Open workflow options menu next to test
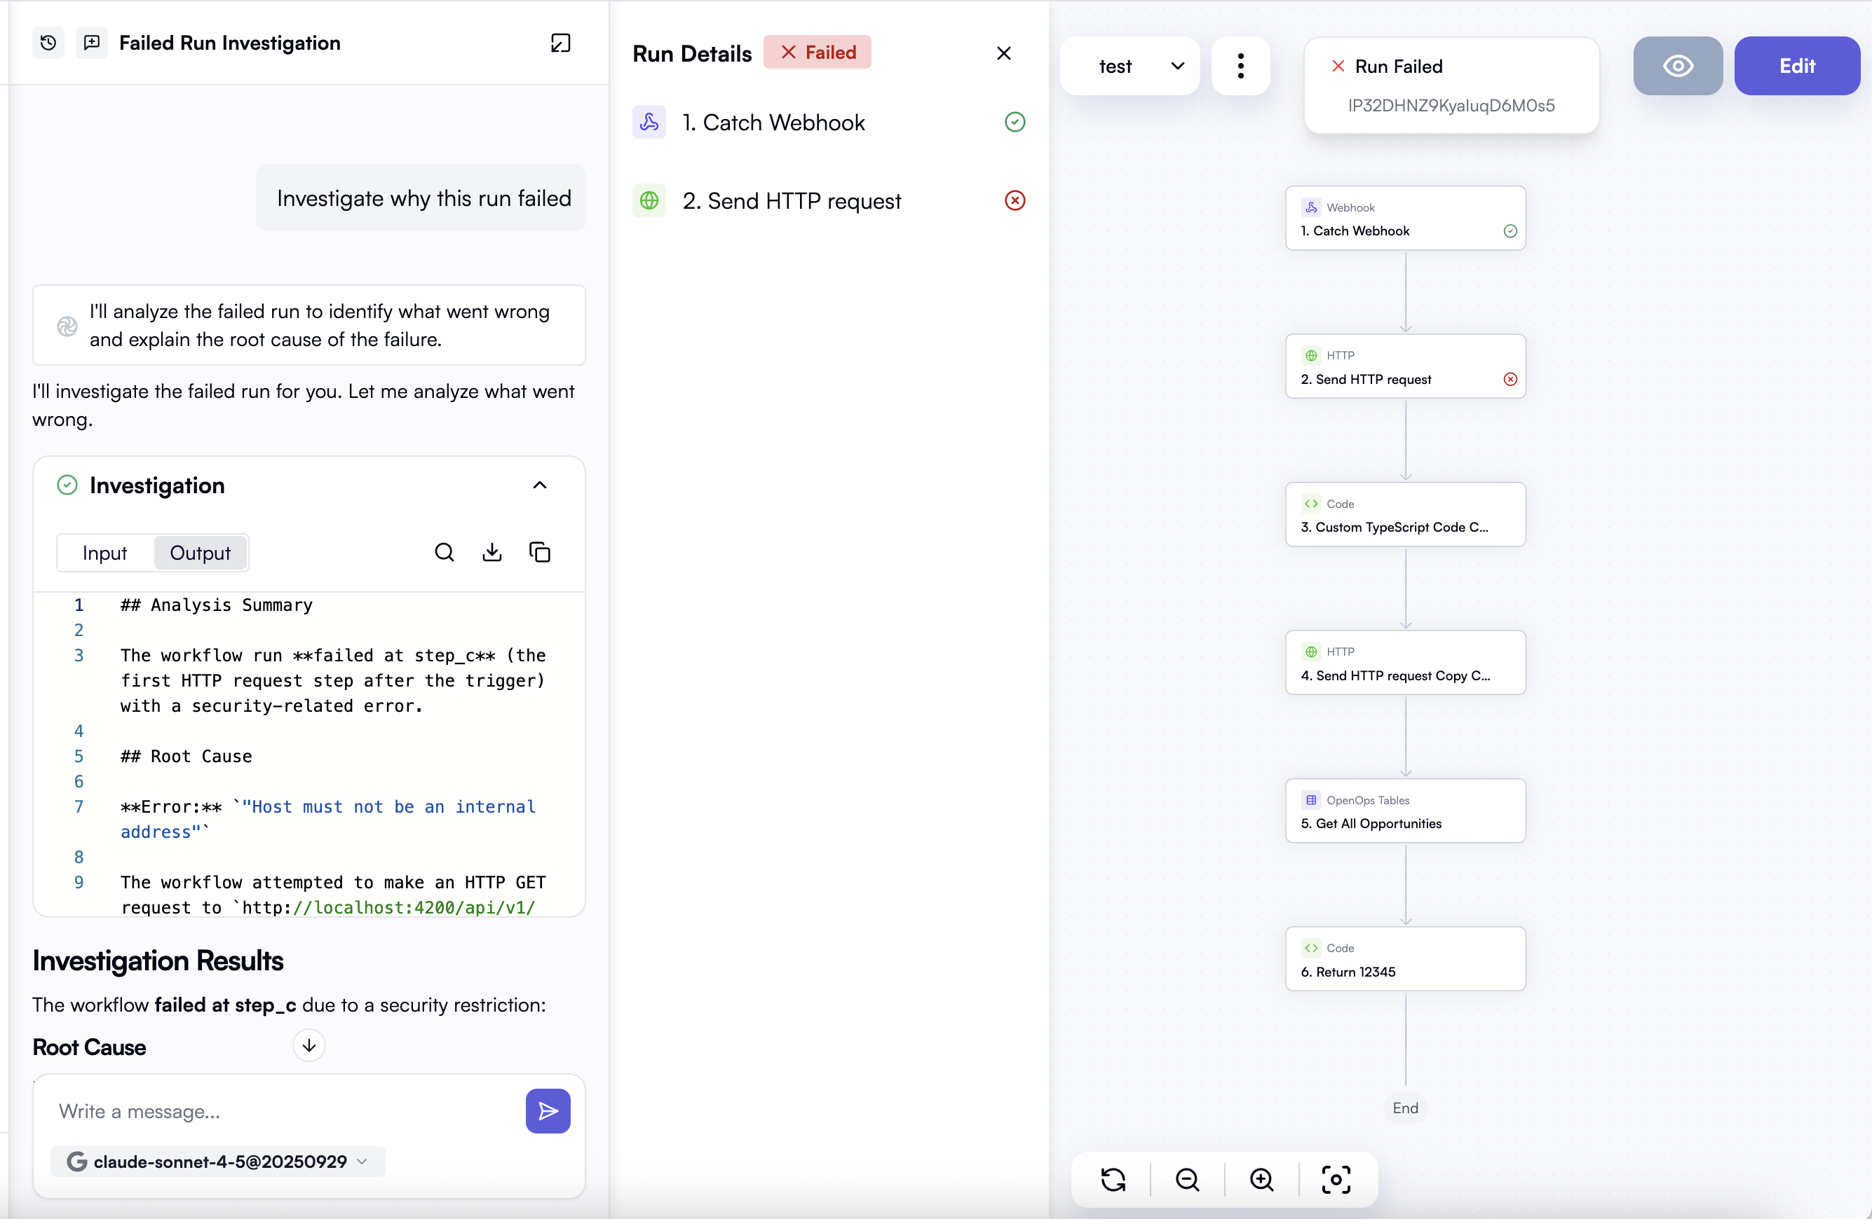 coord(1240,65)
